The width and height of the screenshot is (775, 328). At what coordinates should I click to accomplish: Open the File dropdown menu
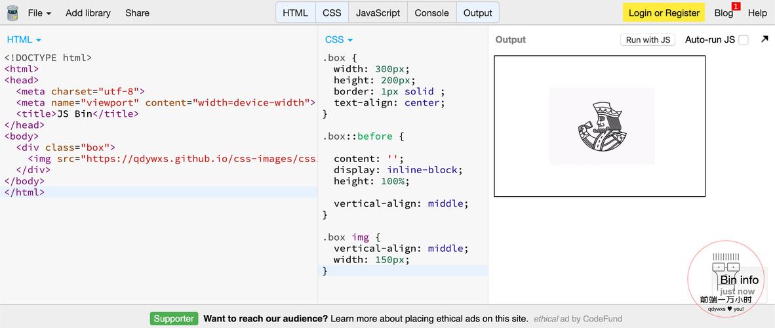[39, 13]
